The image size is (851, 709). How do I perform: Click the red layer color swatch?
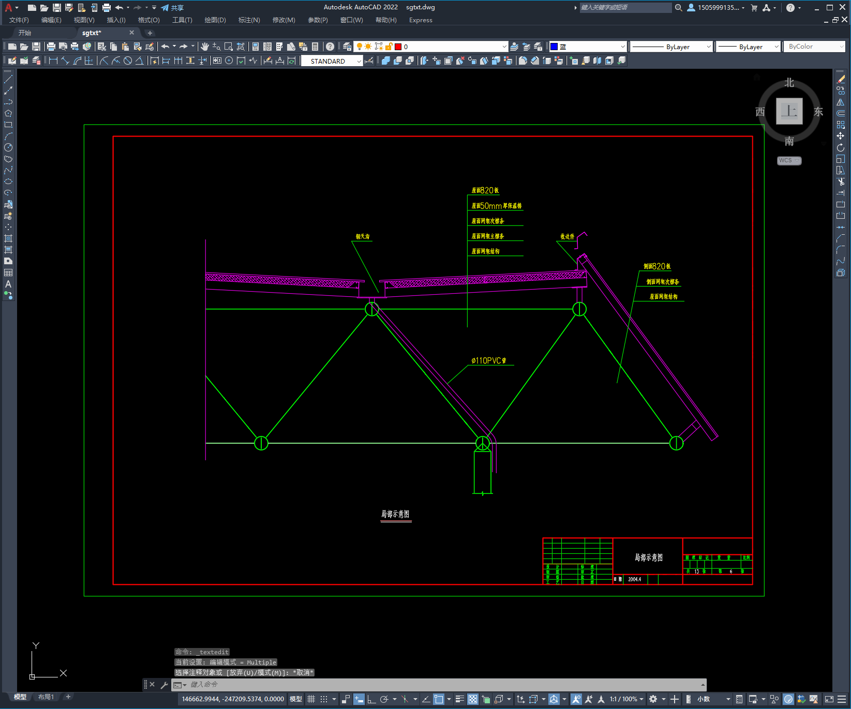pyautogui.click(x=398, y=47)
